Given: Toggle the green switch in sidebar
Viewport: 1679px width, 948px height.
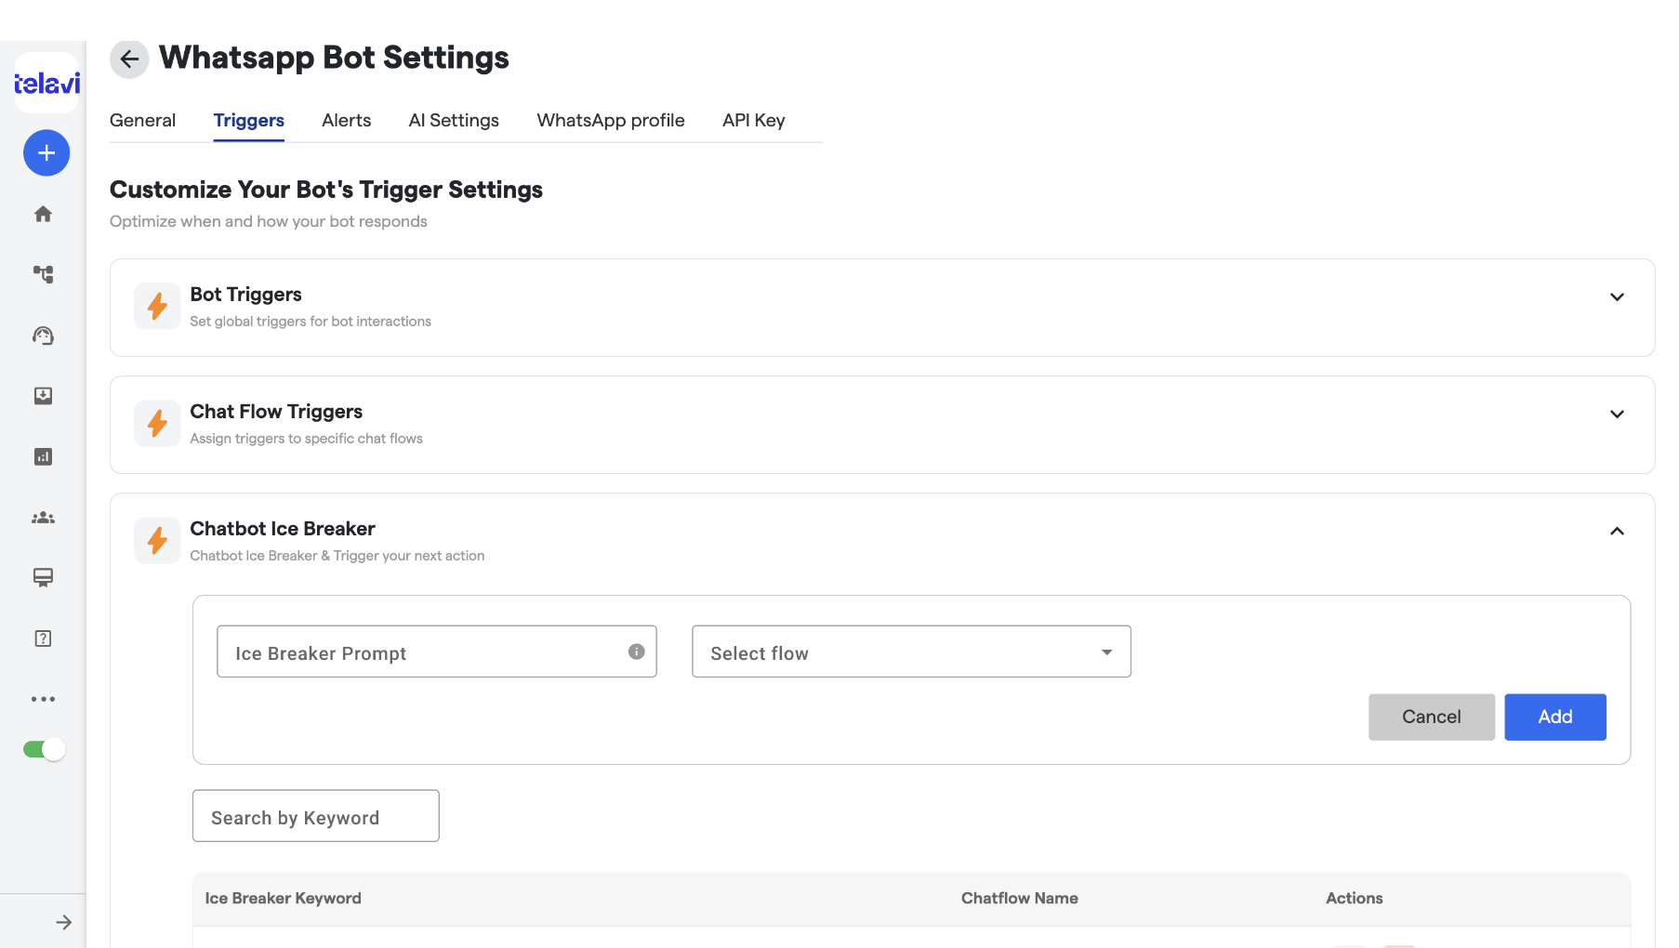Looking at the screenshot, I should click(x=44, y=749).
